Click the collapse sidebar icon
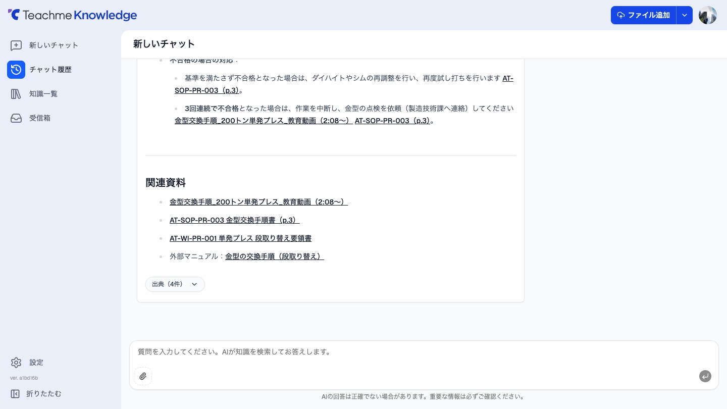The width and height of the screenshot is (727, 409). point(15,394)
